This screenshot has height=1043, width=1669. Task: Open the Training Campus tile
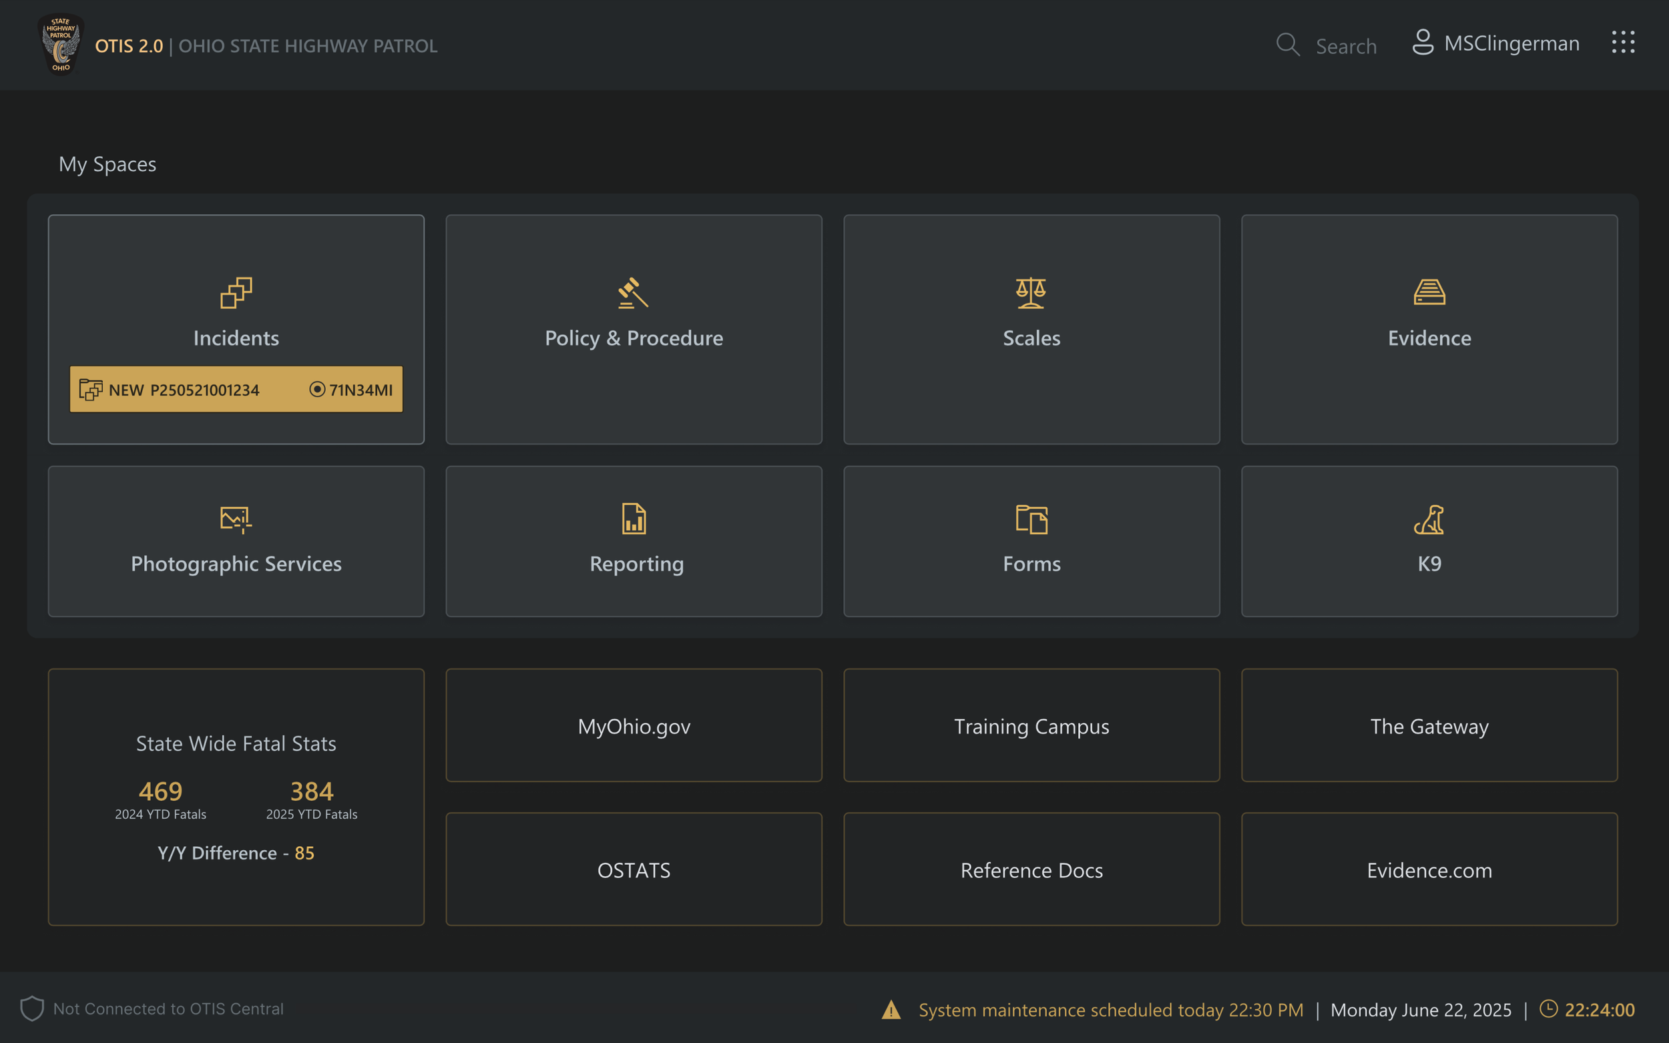pyautogui.click(x=1031, y=725)
